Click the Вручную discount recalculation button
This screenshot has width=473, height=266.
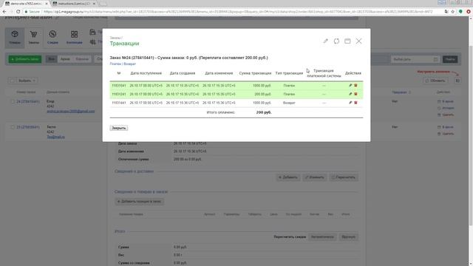(348, 236)
